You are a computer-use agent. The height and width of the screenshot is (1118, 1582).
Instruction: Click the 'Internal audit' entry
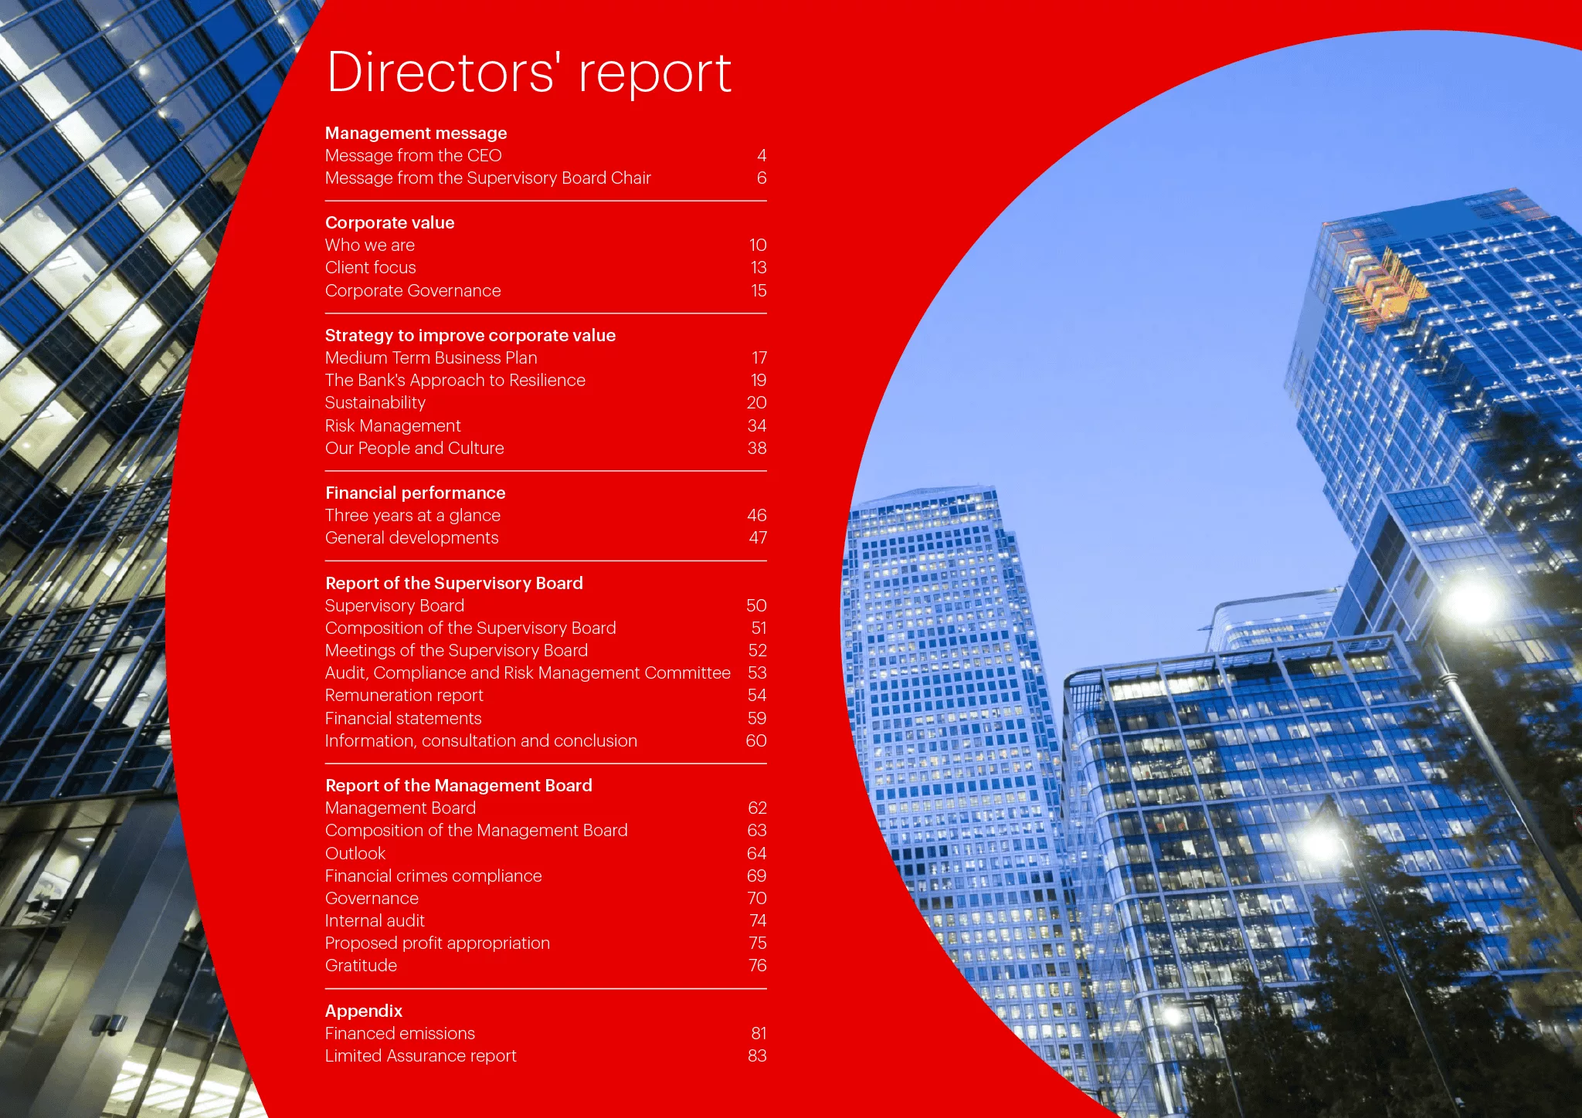click(545, 921)
